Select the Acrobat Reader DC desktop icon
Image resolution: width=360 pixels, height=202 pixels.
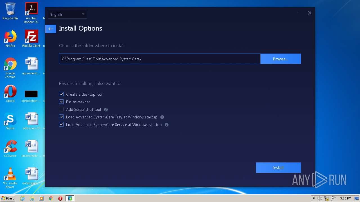tap(31, 13)
